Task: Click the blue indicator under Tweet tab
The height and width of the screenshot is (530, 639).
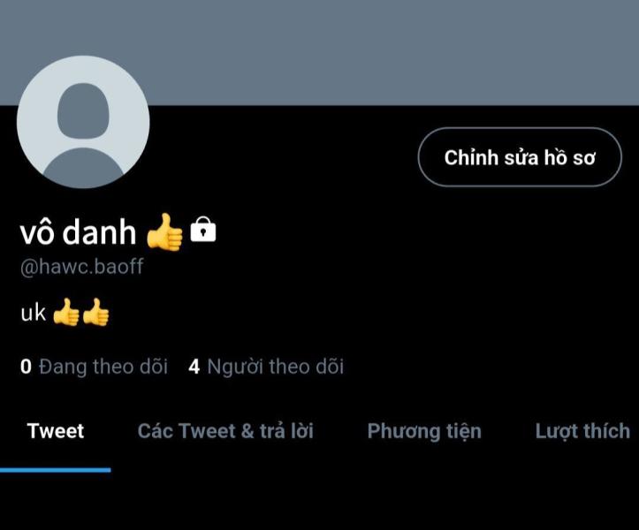Action: click(56, 470)
